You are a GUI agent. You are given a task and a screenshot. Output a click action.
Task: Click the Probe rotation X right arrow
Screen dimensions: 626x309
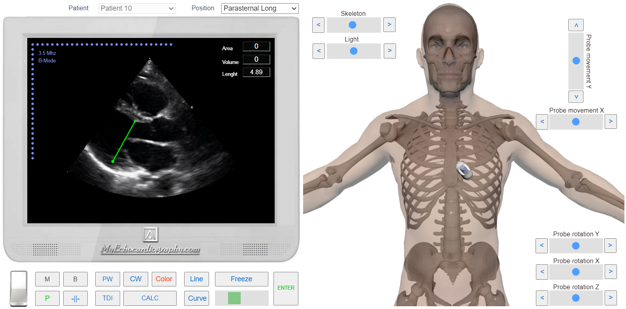611,272
